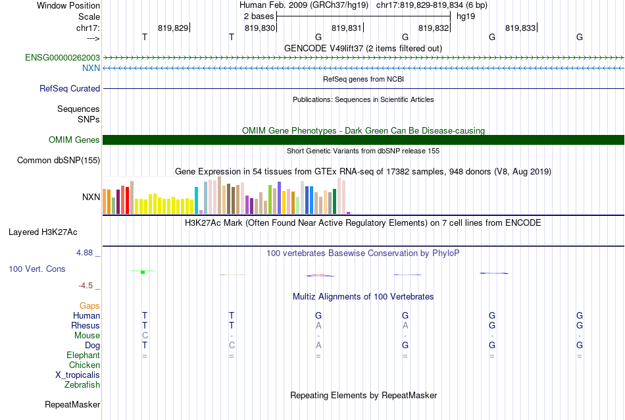The width and height of the screenshot is (625, 420).
Task: Select the X_tropicalis alignment row label
Action: (78, 375)
